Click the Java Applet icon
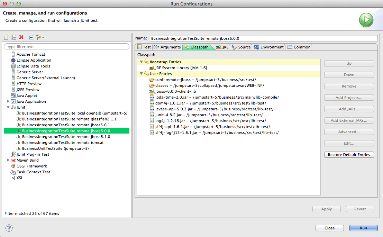 click(x=13, y=95)
